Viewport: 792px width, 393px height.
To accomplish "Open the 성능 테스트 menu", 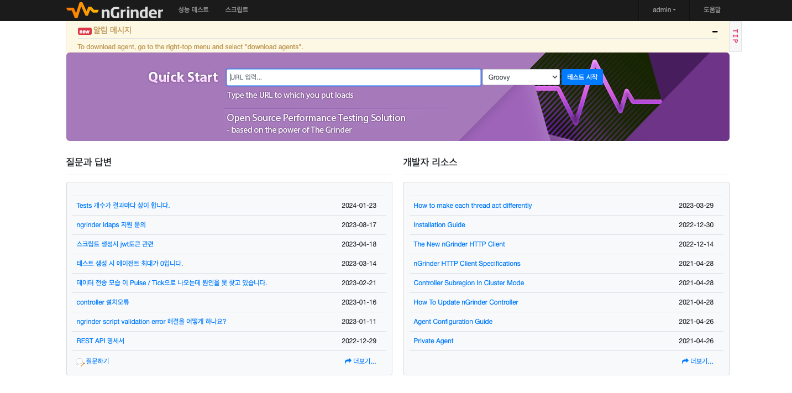I will 193,10.
